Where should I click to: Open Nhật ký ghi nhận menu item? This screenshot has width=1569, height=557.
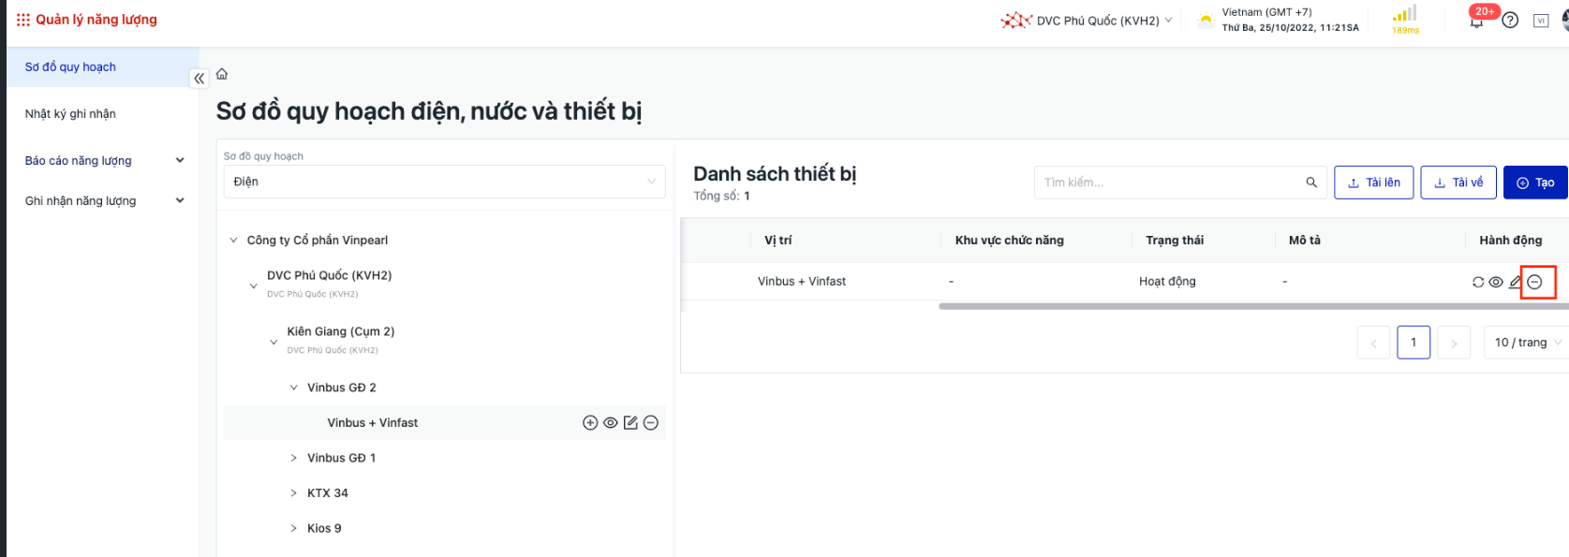coord(70,114)
